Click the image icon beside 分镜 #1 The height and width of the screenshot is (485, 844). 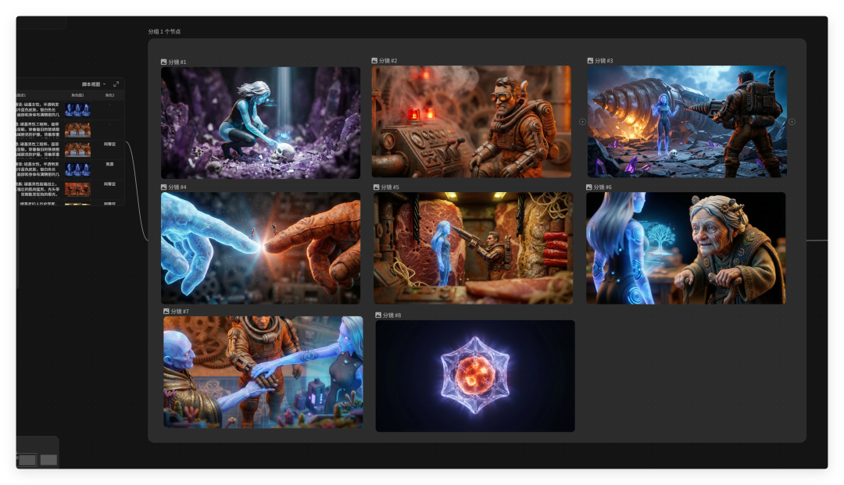164,62
